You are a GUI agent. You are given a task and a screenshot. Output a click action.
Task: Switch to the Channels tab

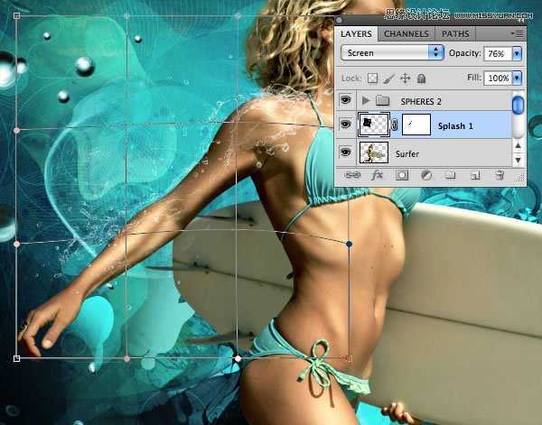[x=406, y=33]
